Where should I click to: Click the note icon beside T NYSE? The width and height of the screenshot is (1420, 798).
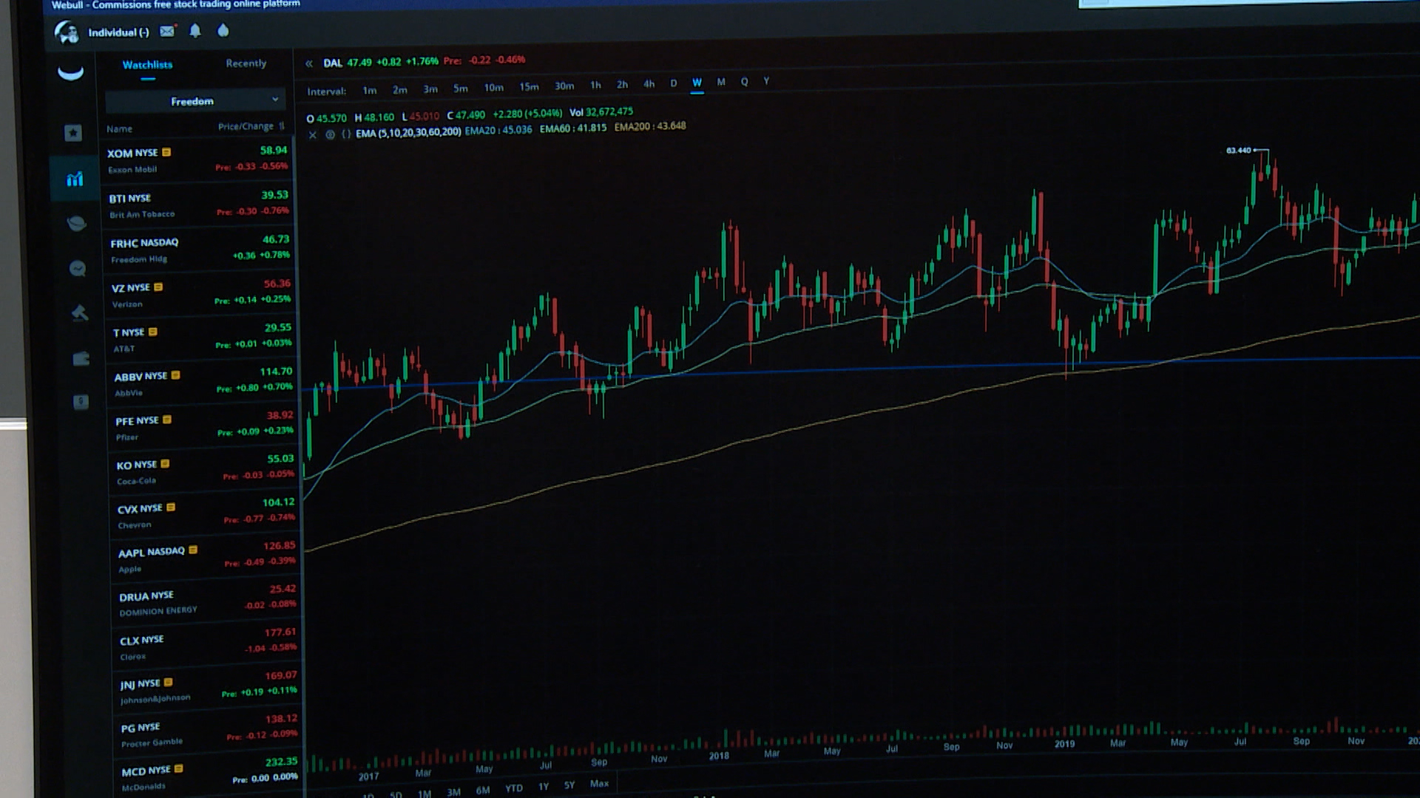tap(153, 332)
